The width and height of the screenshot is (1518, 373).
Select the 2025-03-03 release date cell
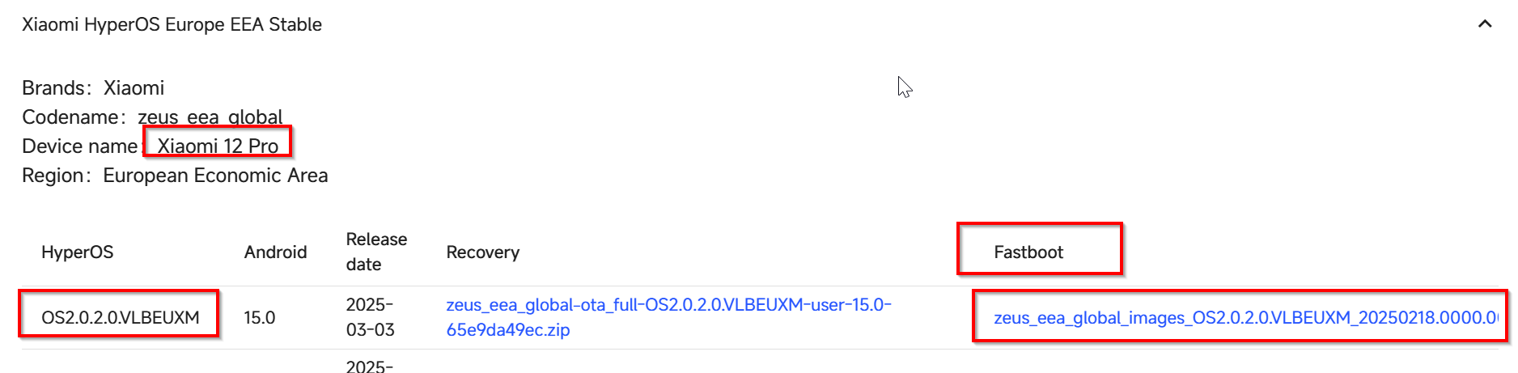pyautogui.click(x=370, y=317)
